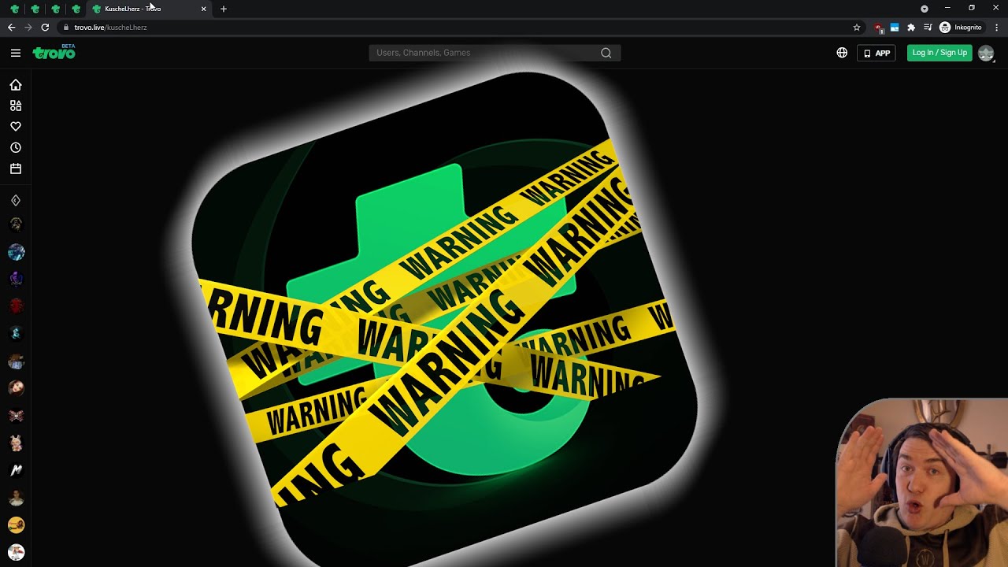
Task: Close the Kuschel.herz - Trovo tab
Action: [204, 9]
